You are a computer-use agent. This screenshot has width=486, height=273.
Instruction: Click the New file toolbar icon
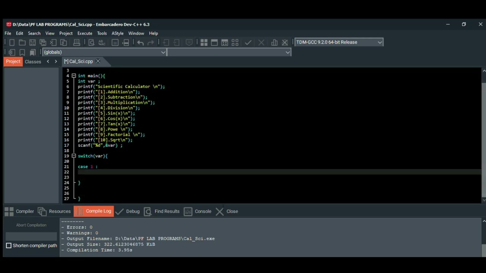pos(12,42)
